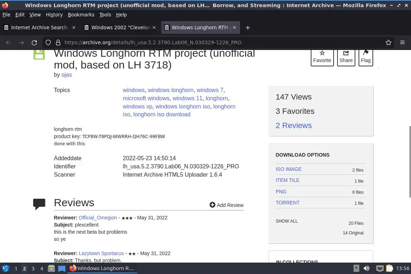Click the microsoft windows topic link
The width and height of the screenshot is (411, 274).
(146, 98)
